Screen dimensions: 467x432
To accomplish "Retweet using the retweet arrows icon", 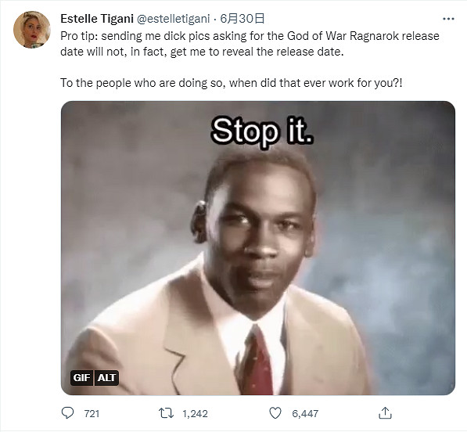I will pos(166,413).
